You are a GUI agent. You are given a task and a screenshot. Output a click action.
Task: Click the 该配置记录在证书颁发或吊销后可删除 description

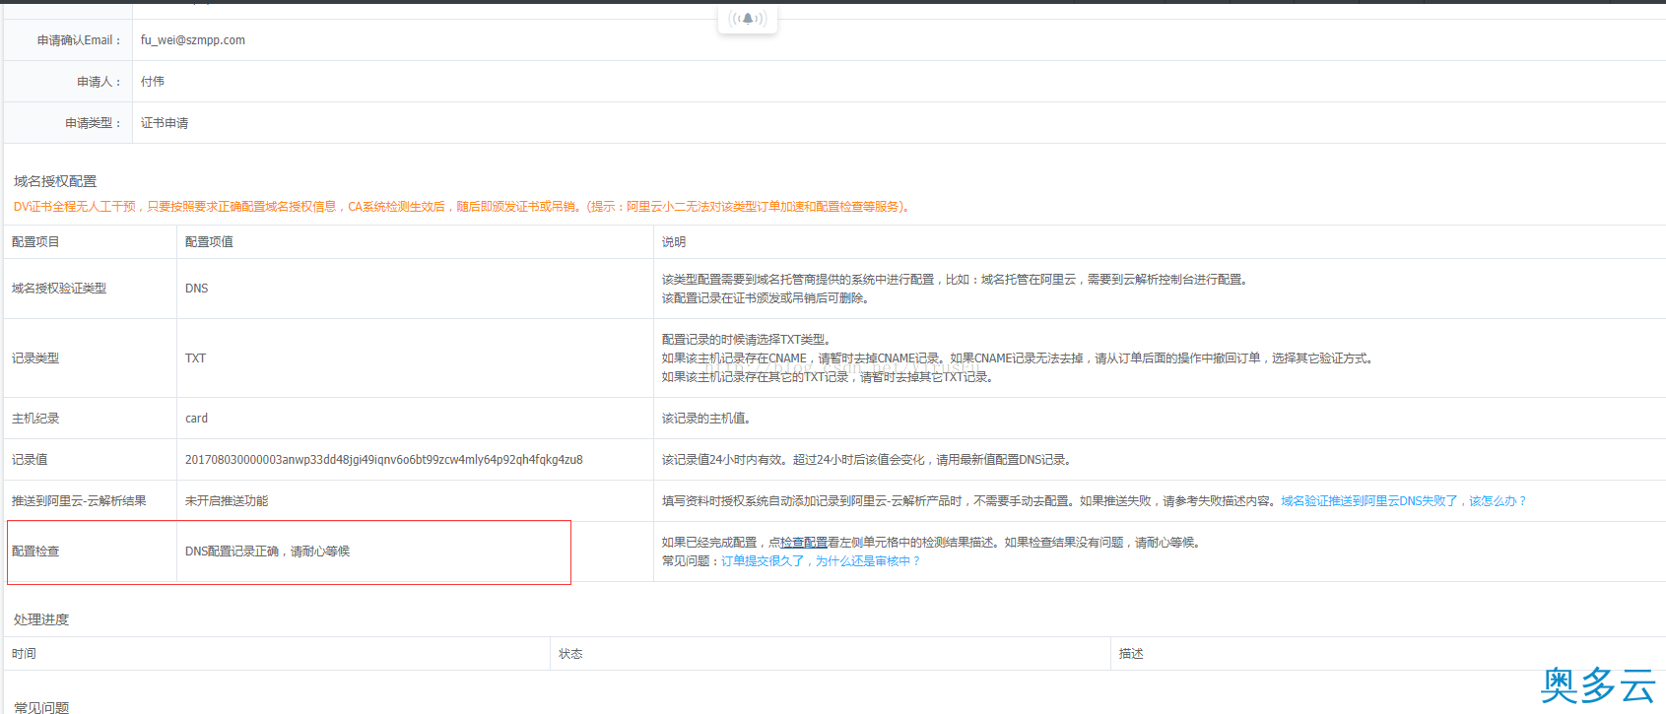[766, 298]
